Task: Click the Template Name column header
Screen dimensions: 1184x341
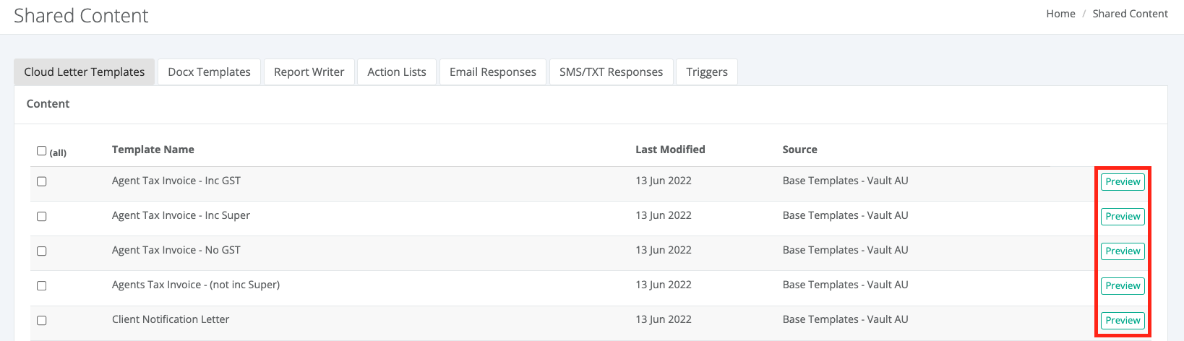Action: click(x=153, y=150)
